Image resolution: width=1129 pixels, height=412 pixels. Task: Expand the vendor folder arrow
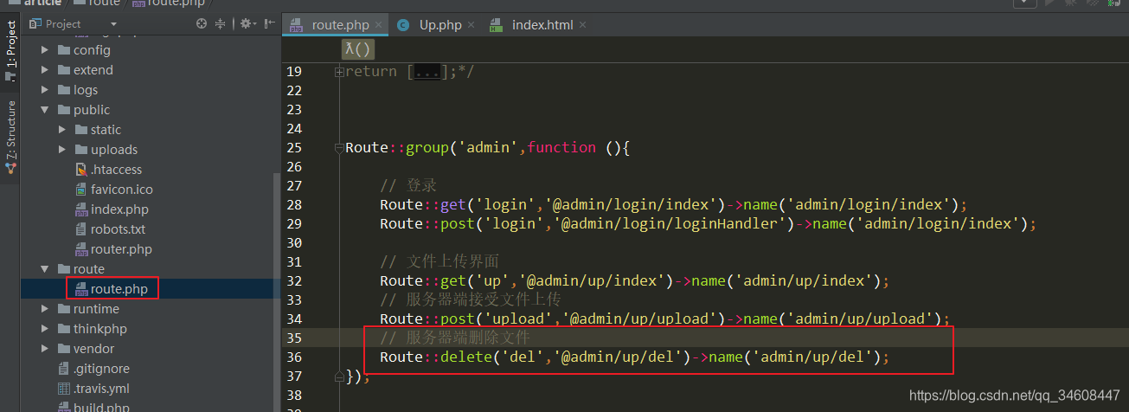pyautogui.click(x=46, y=349)
